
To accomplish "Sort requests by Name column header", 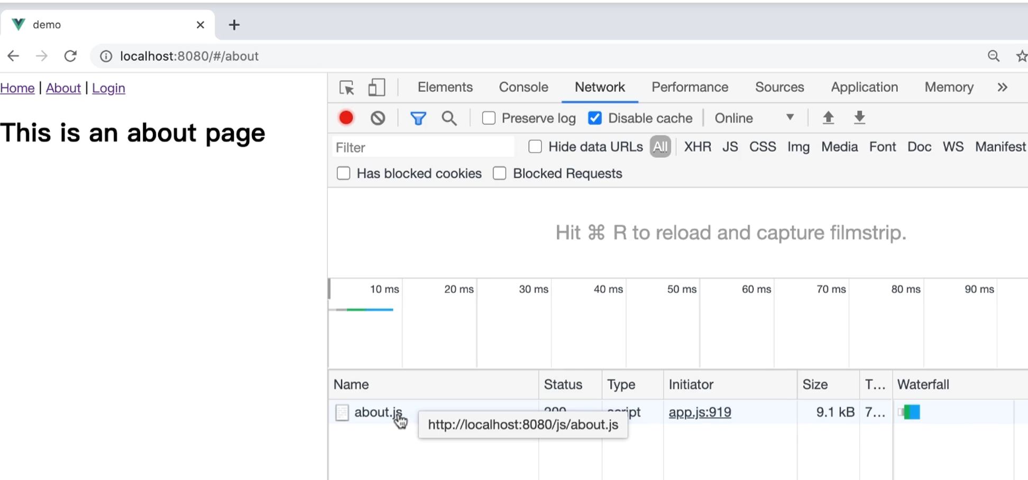I will [x=433, y=384].
